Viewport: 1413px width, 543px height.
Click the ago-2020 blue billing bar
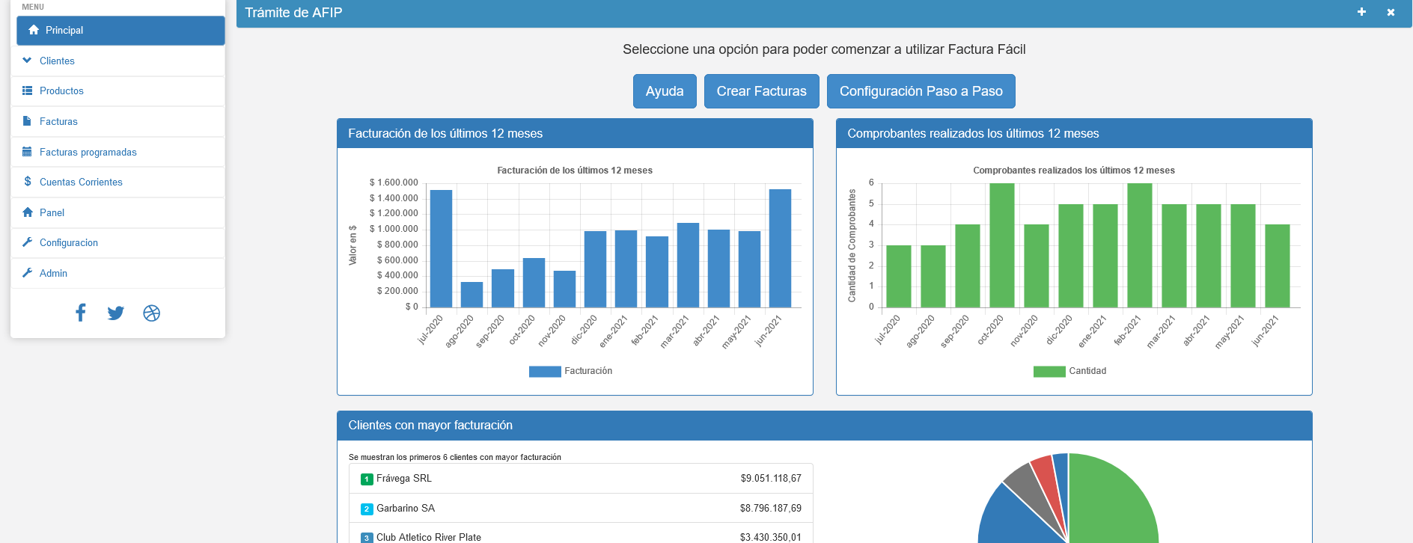[471, 295]
